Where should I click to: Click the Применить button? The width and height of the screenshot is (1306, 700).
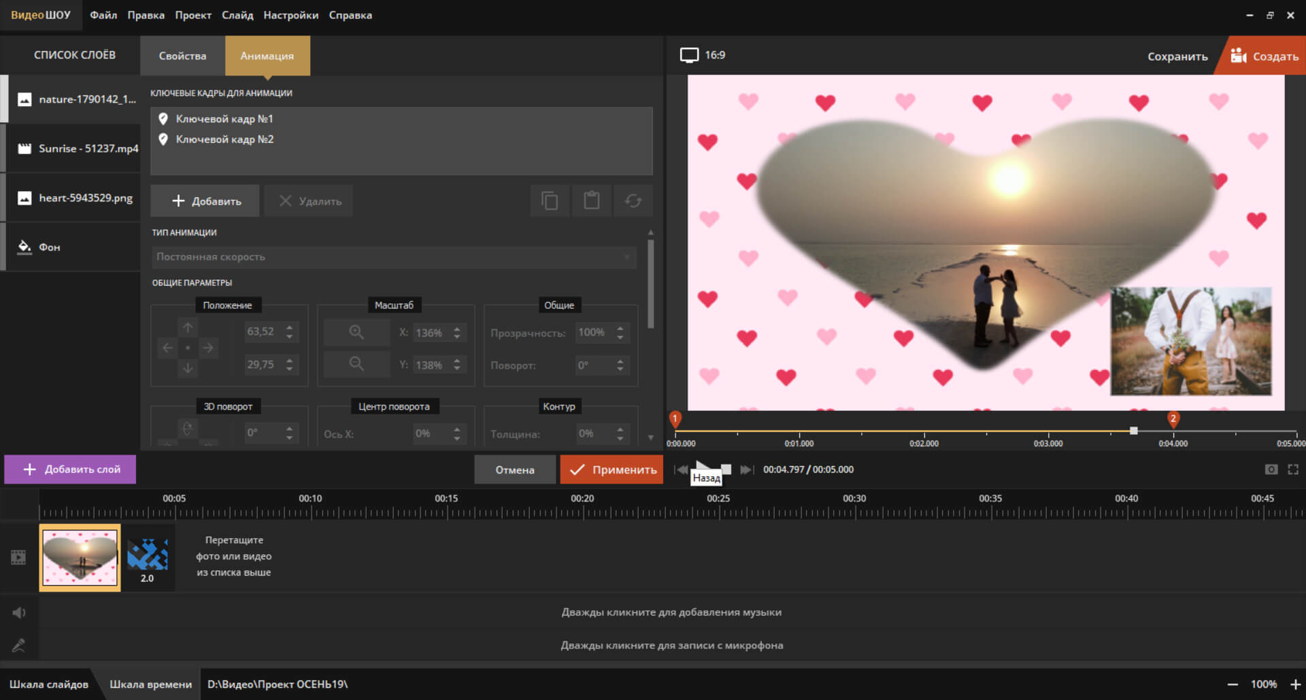click(x=612, y=469)
